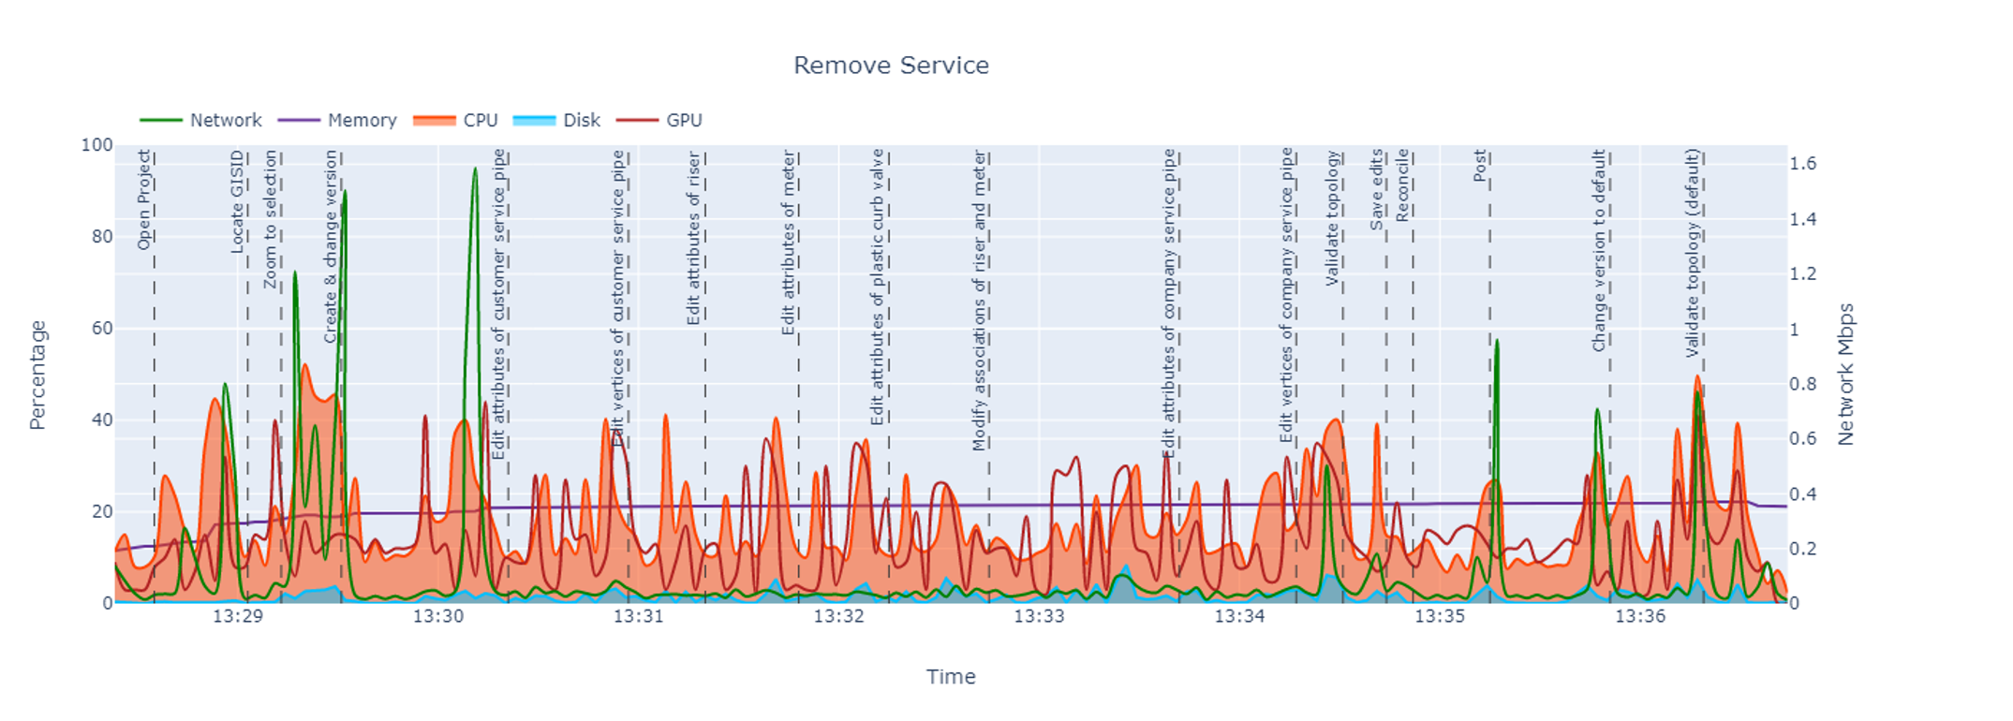Click the 0.8 tick on Mbps axis
2013x721 pixels.
1803,384
